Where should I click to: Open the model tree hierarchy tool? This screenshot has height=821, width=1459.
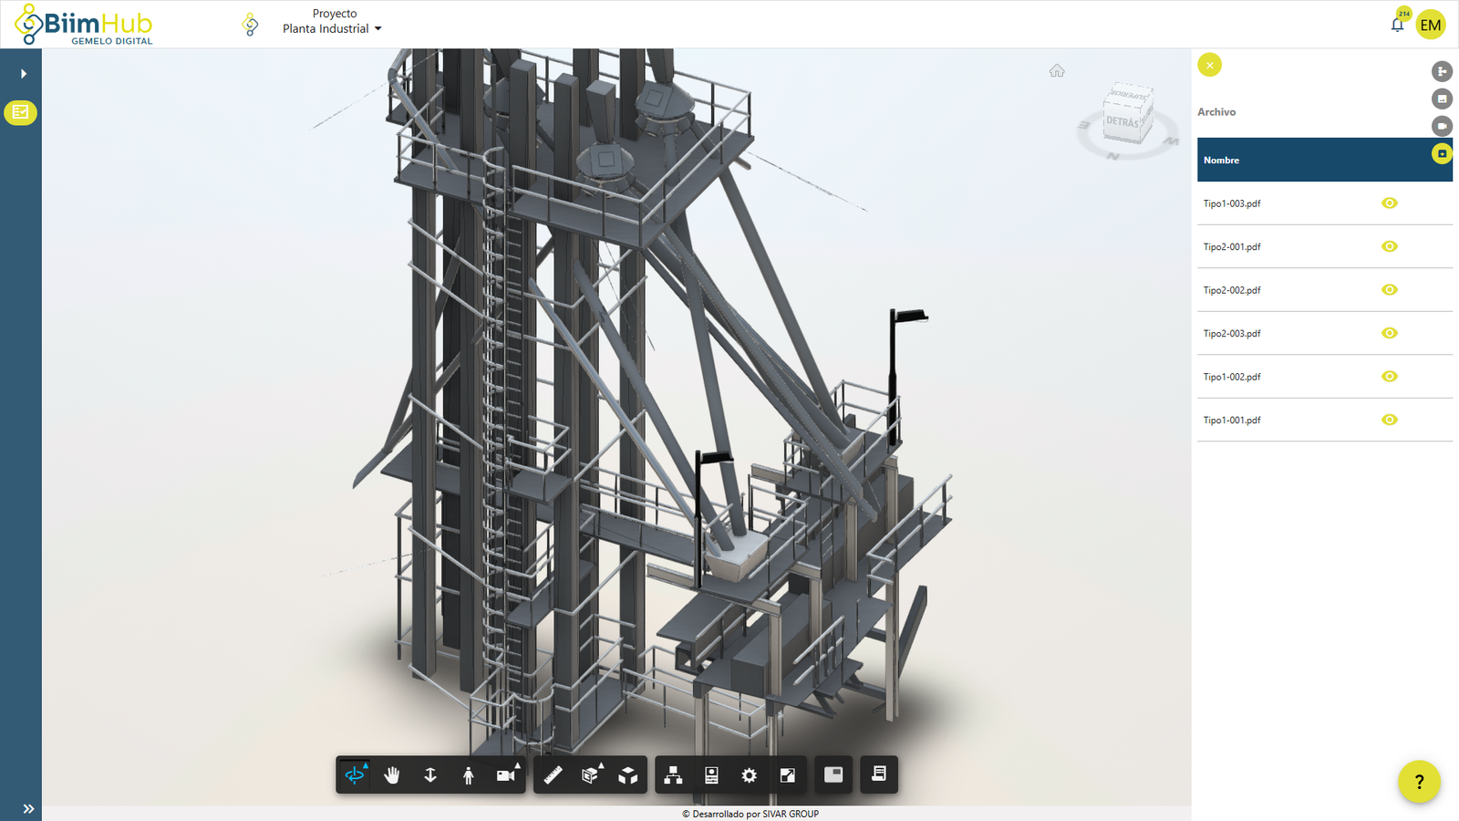(673, 774)
